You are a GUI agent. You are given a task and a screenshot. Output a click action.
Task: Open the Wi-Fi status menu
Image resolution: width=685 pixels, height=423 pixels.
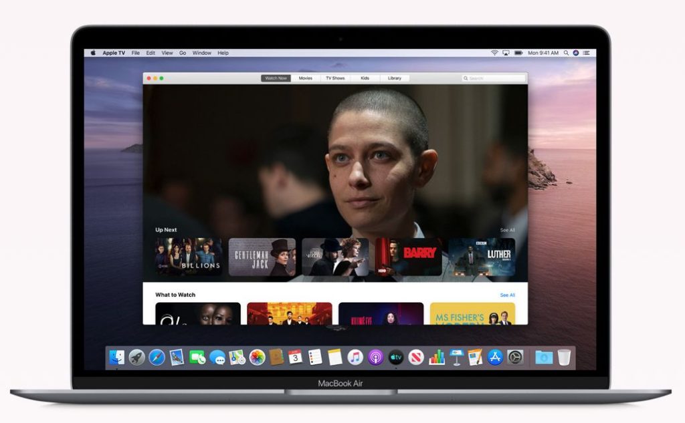[x=494, y=52]
